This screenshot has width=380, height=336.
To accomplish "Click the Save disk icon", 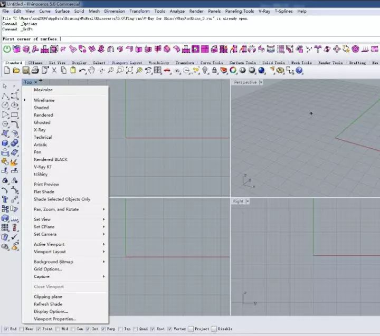I will 25,70.
